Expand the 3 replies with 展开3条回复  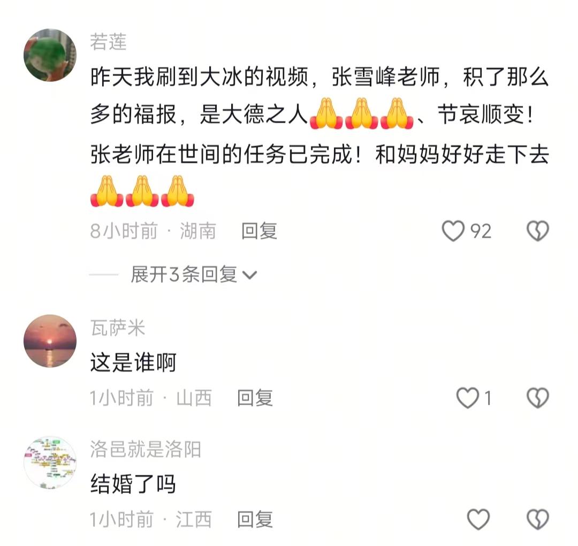click(x=193, y=274)
